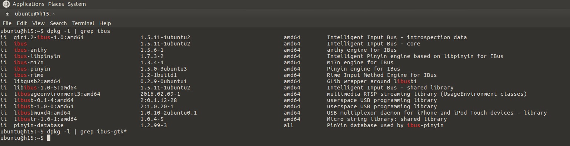Click the command 'dpkg -l | grep ibus-gtk*'
Viewport: 570px width, 146px height.
[x=87, y=132]
